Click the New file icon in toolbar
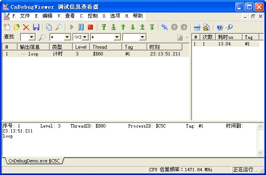266x175 pixels. point(7,27)
